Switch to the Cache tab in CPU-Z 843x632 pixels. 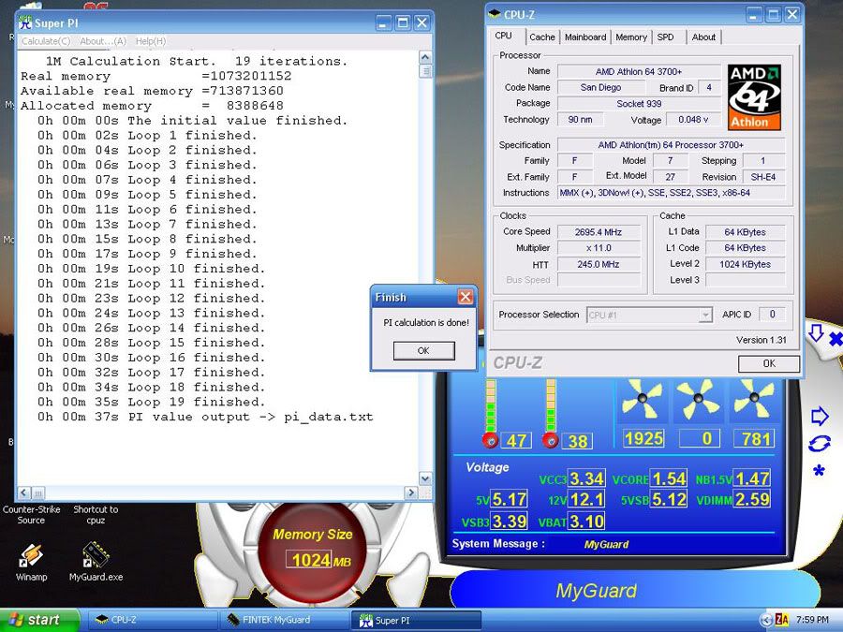[x=542, y=37]
